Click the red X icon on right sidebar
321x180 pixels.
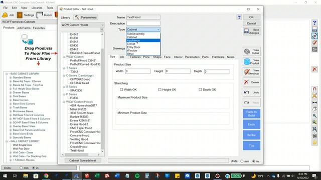coord(314,69)
